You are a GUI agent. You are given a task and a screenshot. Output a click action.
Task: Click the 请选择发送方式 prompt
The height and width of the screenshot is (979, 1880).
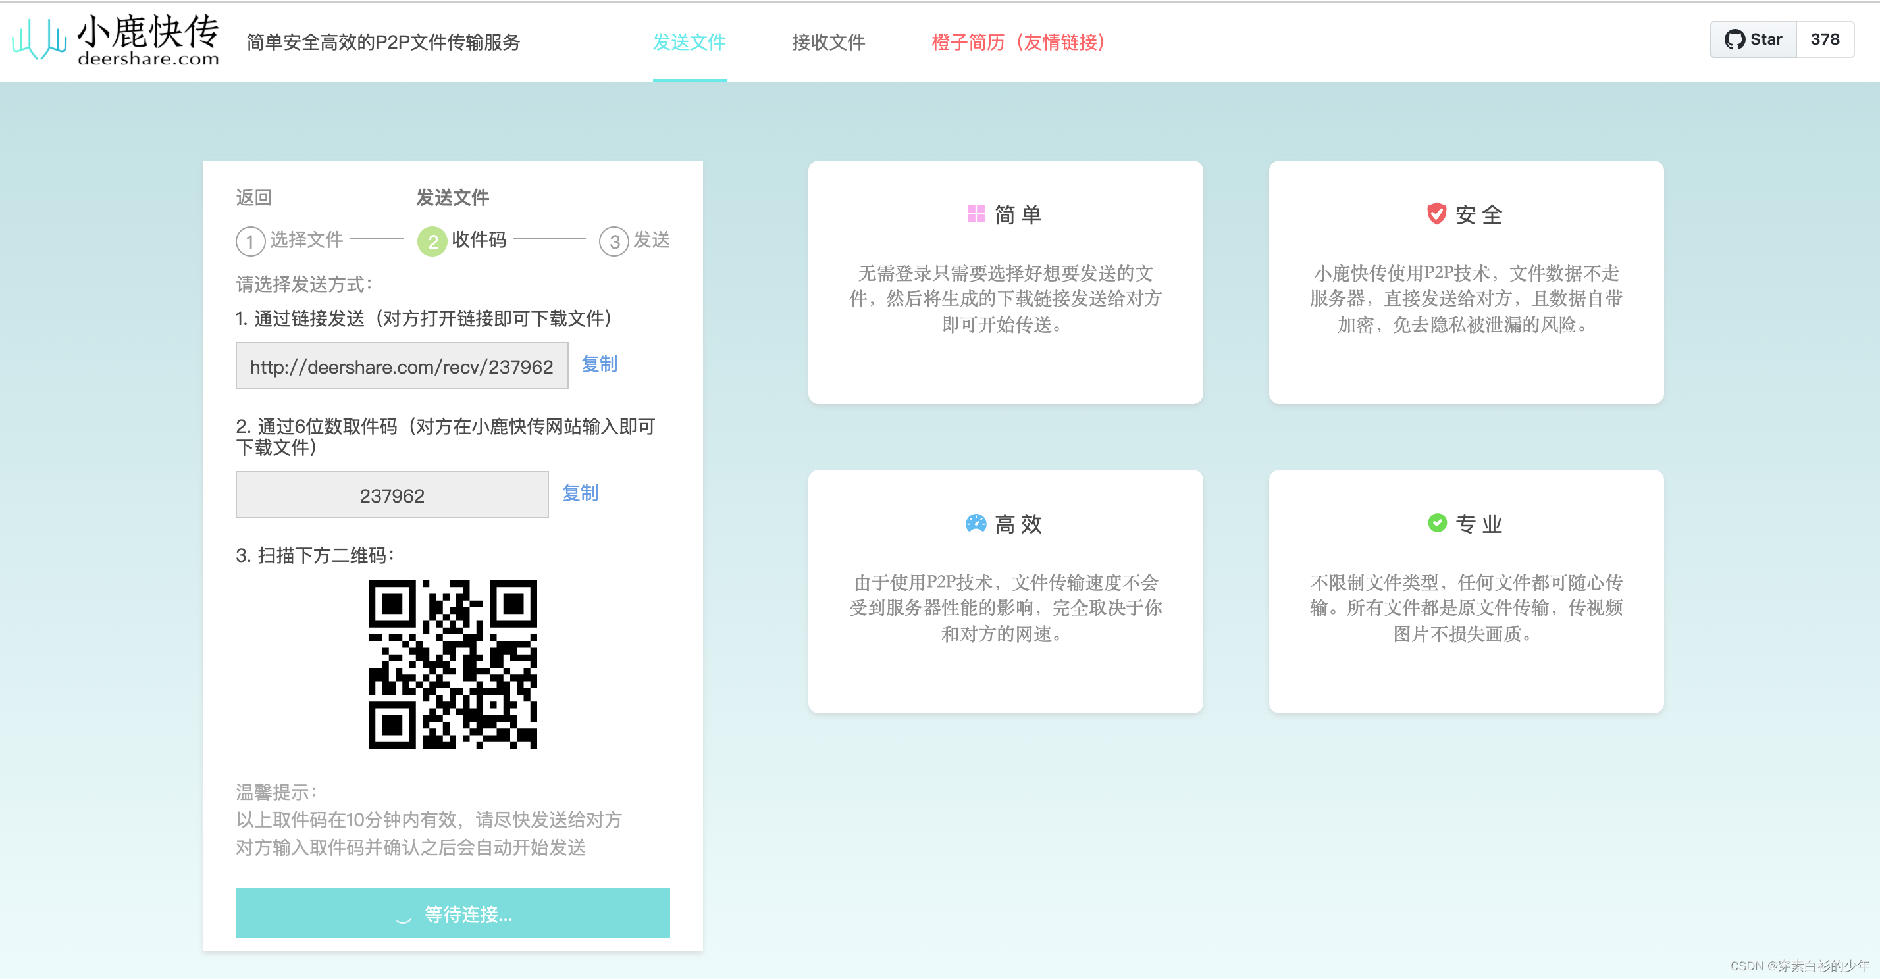click(304, 284)
